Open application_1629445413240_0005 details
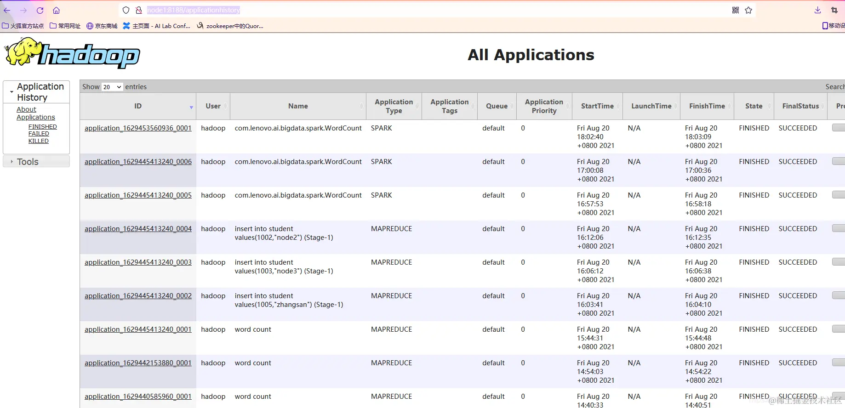 tap(138, 195)
